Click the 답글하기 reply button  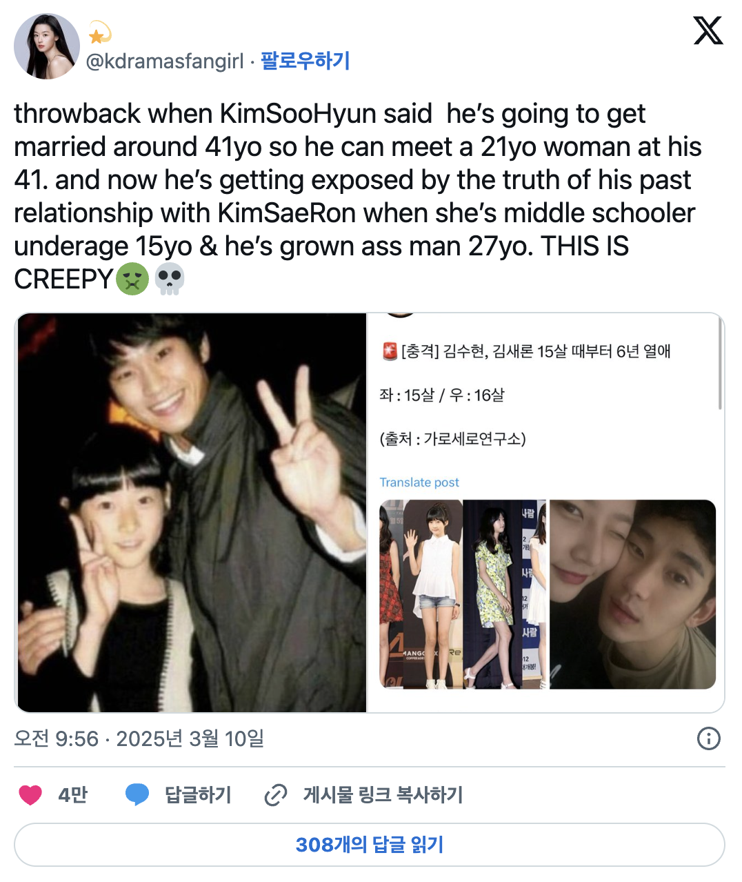pyautogui.click(x=198, y=795)
